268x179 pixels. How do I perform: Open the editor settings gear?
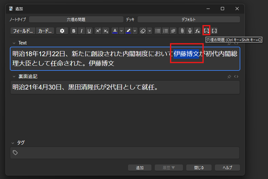click(x=62, y=31)
